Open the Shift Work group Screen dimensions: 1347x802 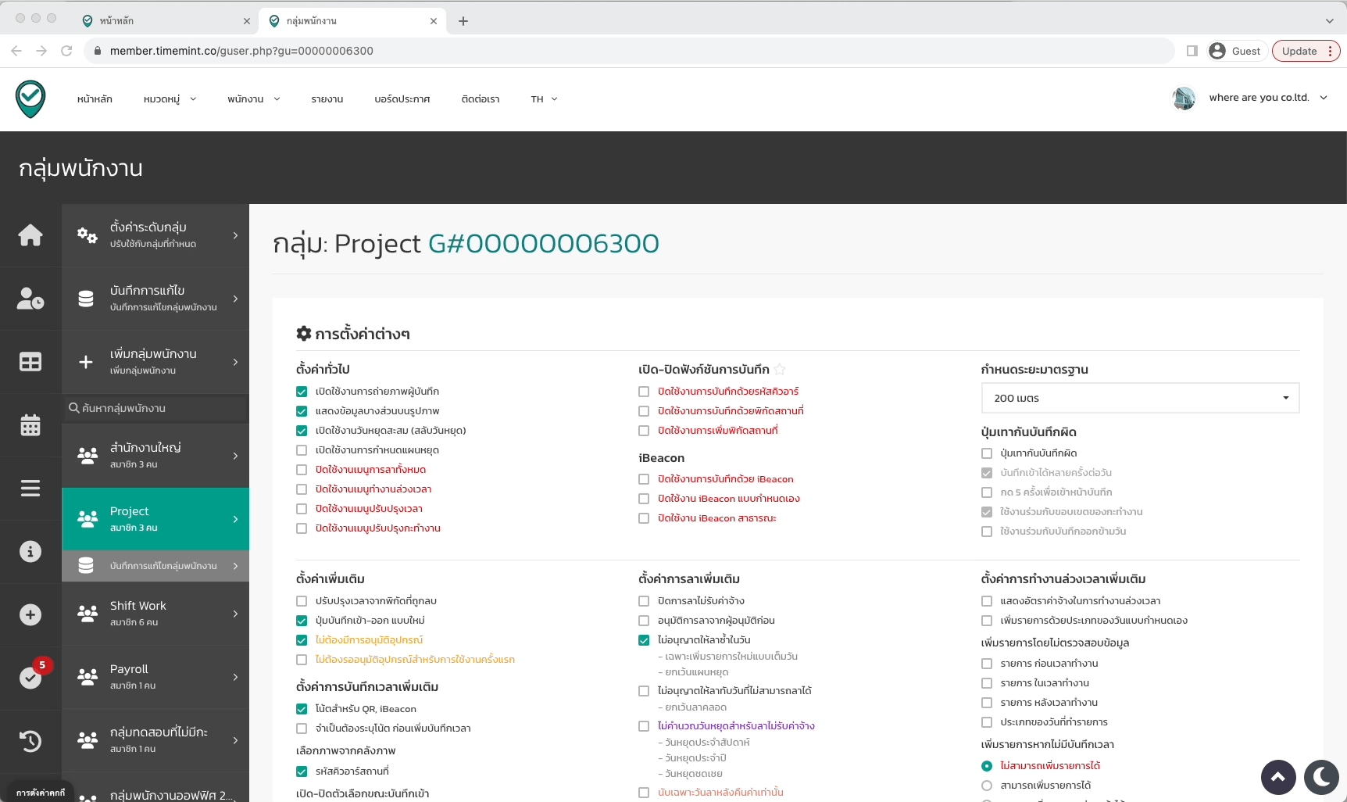click(155, 614)
